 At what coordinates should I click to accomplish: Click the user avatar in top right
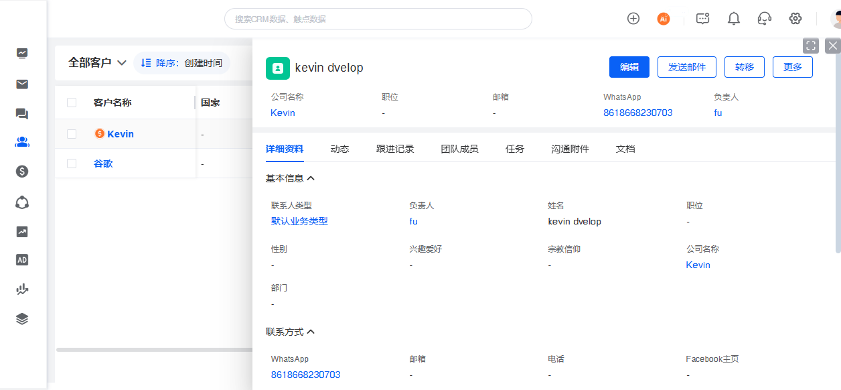coord(836,19)
